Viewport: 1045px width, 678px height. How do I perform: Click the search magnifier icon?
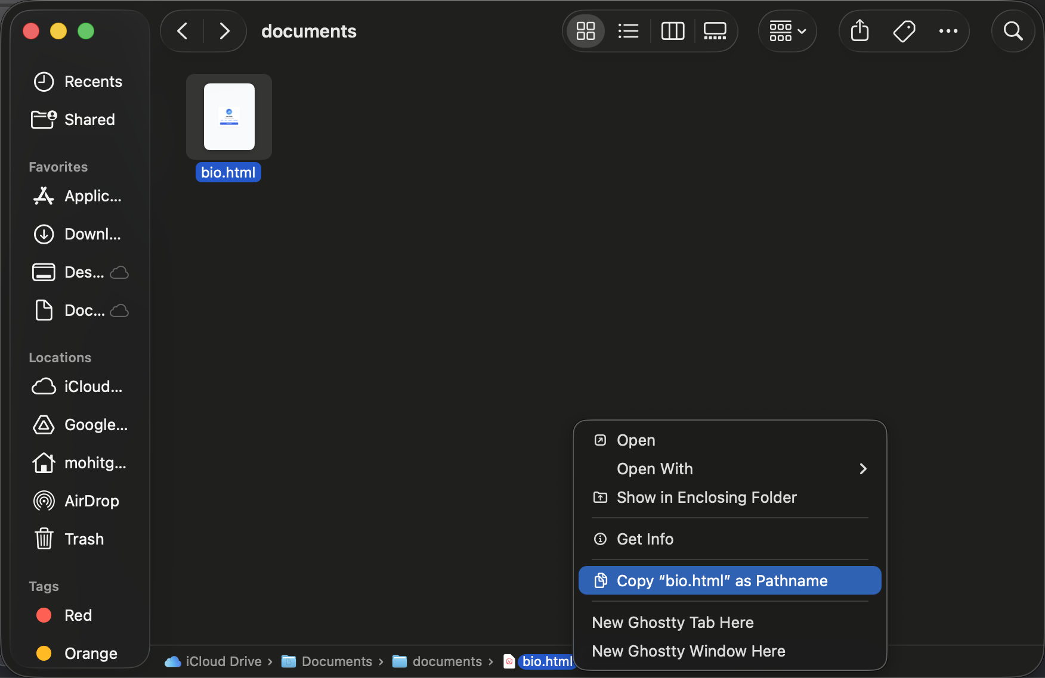point(1013,31)
